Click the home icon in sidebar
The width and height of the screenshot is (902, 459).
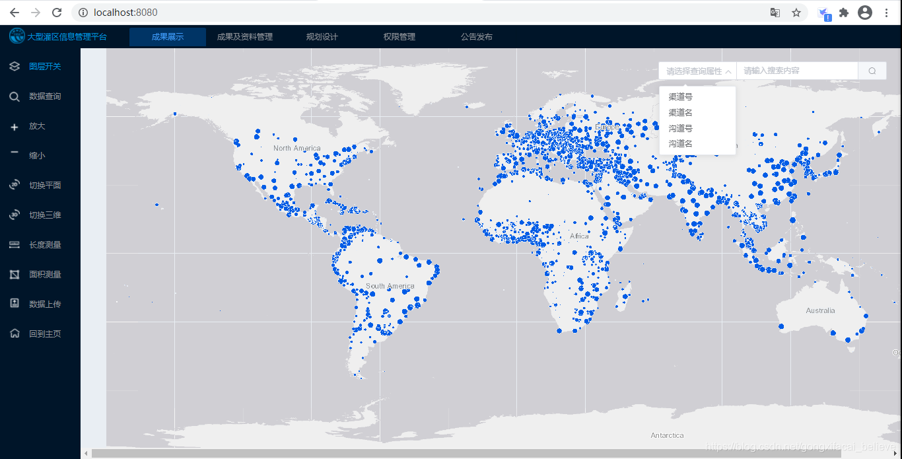pos(15,334)
